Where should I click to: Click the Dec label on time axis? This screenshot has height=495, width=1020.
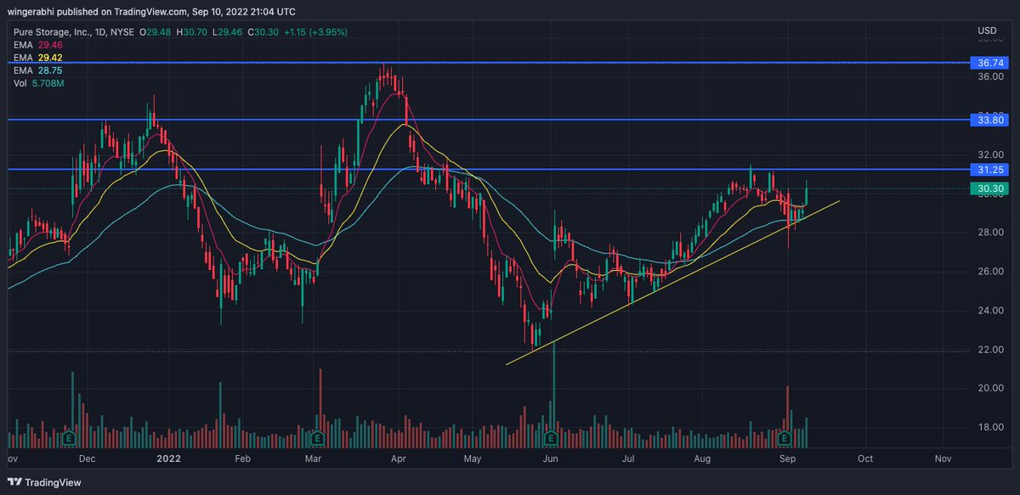click(88, 458)
